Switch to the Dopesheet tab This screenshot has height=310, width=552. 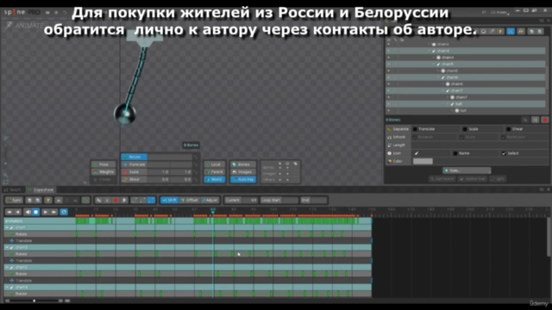[x=41, y=189]
